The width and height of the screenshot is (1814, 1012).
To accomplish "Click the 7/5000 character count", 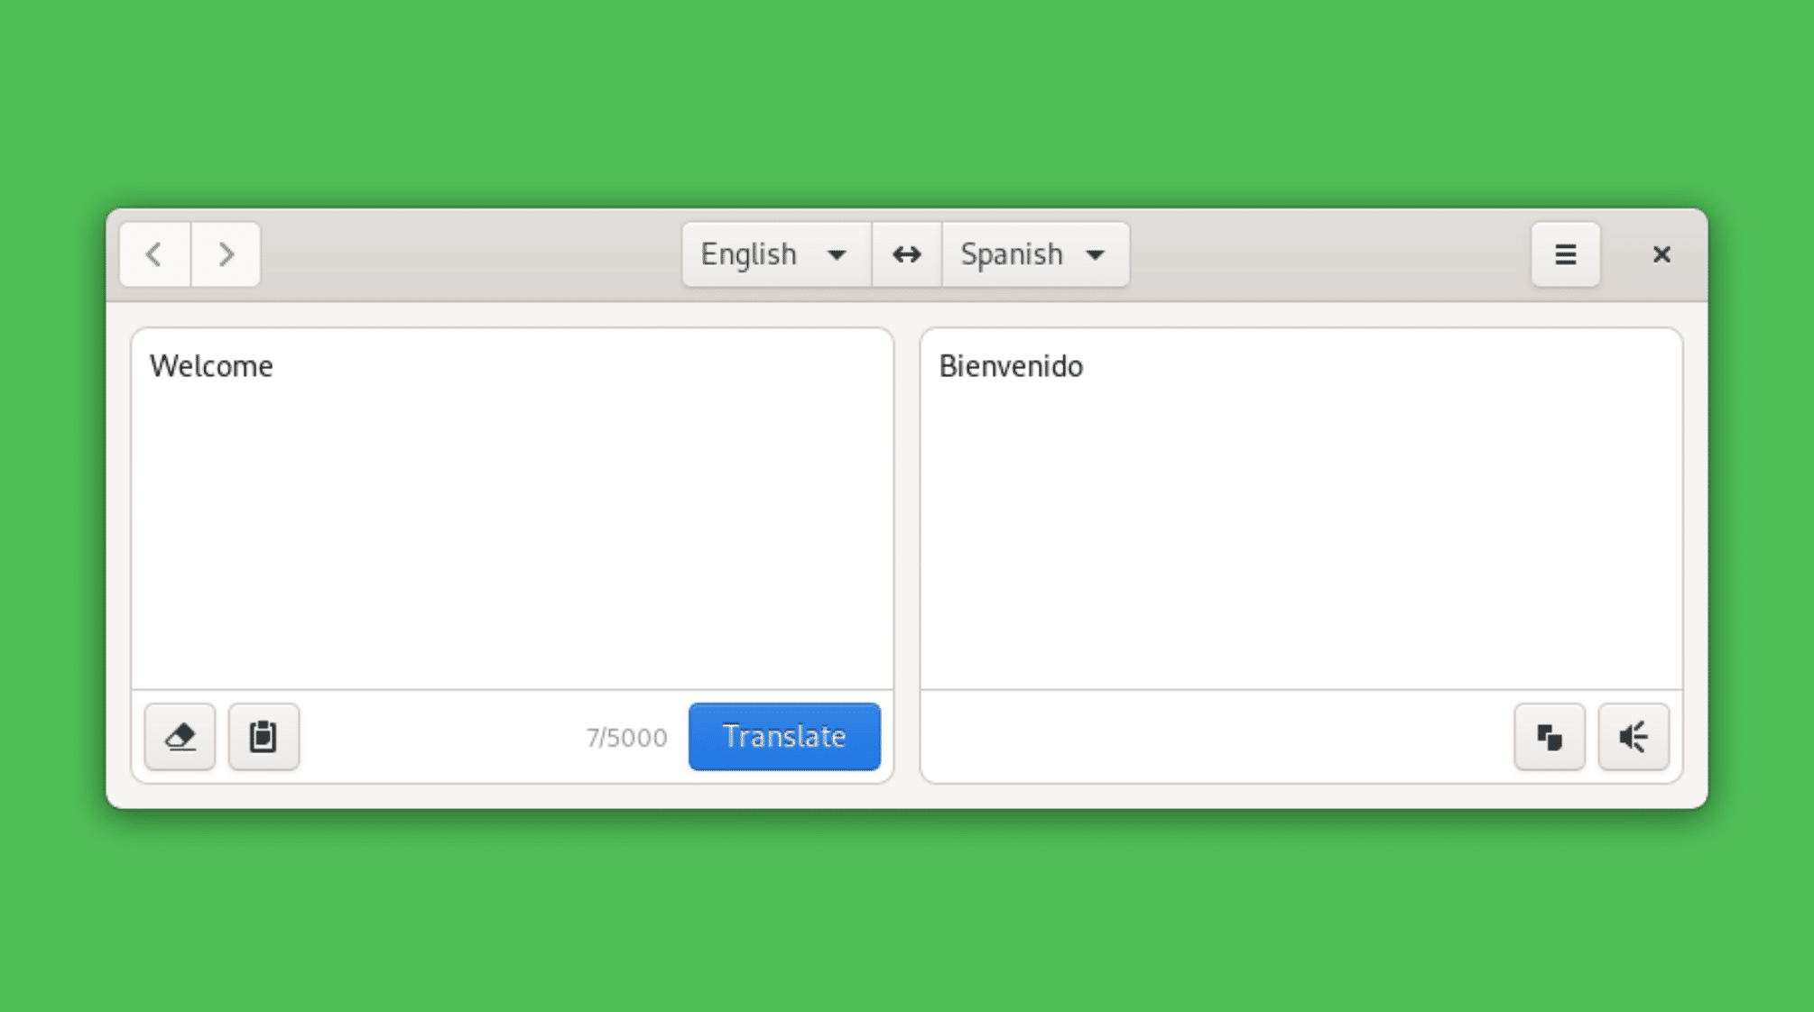I will tap(626, 738).
